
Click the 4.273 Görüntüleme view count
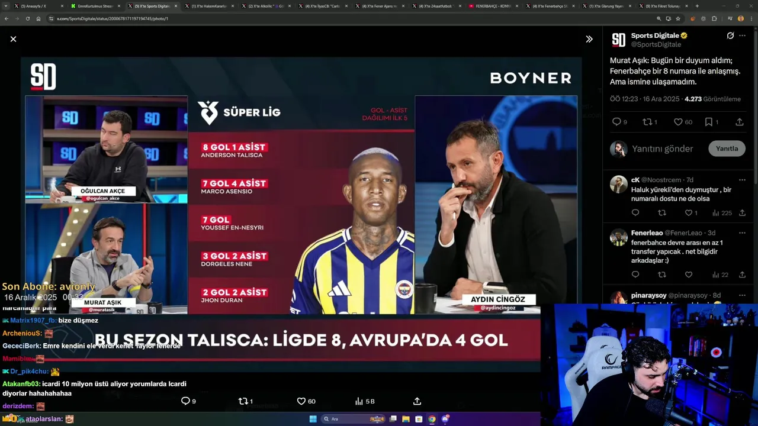coord(712,99)
